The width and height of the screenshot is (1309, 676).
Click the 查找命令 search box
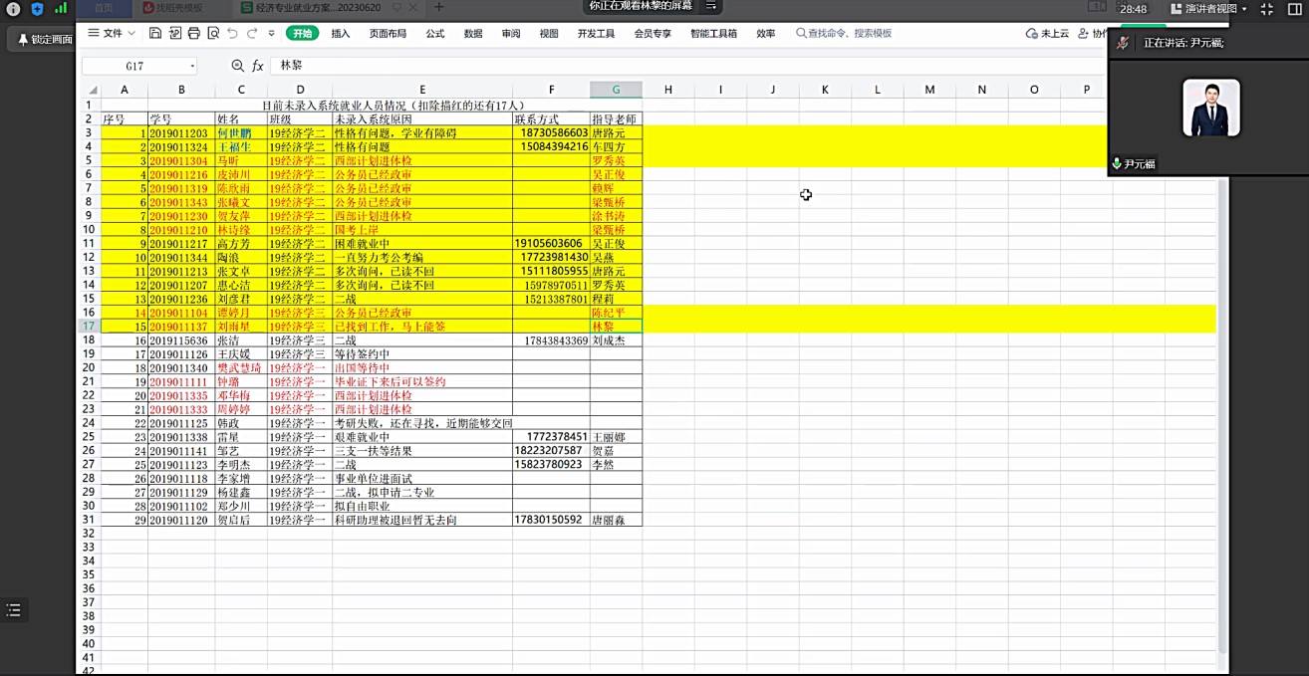click(x=847, y=33)
